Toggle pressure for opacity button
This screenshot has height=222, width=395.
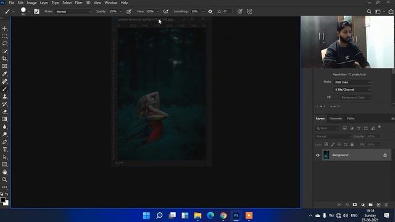point(129,12)
